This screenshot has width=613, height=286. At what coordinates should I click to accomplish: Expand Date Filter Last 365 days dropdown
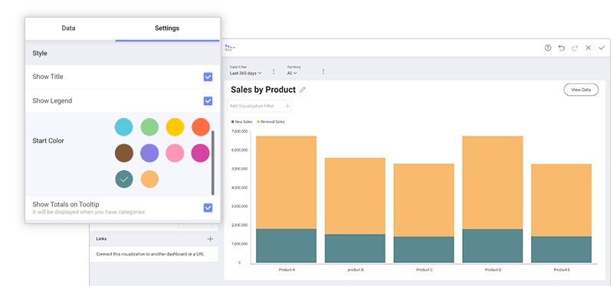[x=245, y=73]
